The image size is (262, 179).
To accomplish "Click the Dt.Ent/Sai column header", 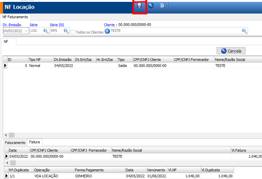I will point(85,59).
